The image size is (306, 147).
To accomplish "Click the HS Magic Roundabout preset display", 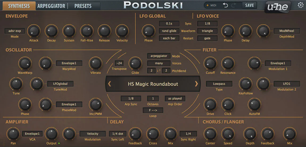I will click(x=153, y=84).
